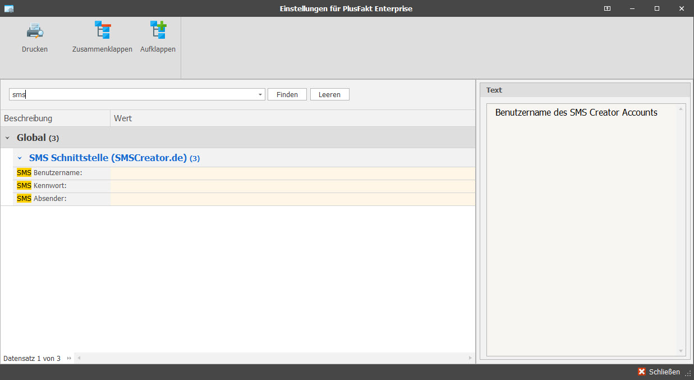
Task: Click text panel scrollbar down arrow
Action: tap(681, 351)
